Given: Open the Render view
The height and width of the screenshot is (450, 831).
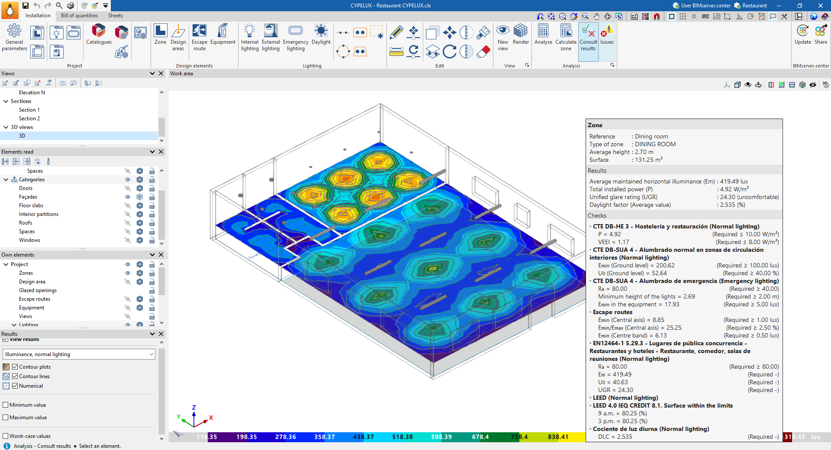Looking at the screenshot, I should coord(521,35).
